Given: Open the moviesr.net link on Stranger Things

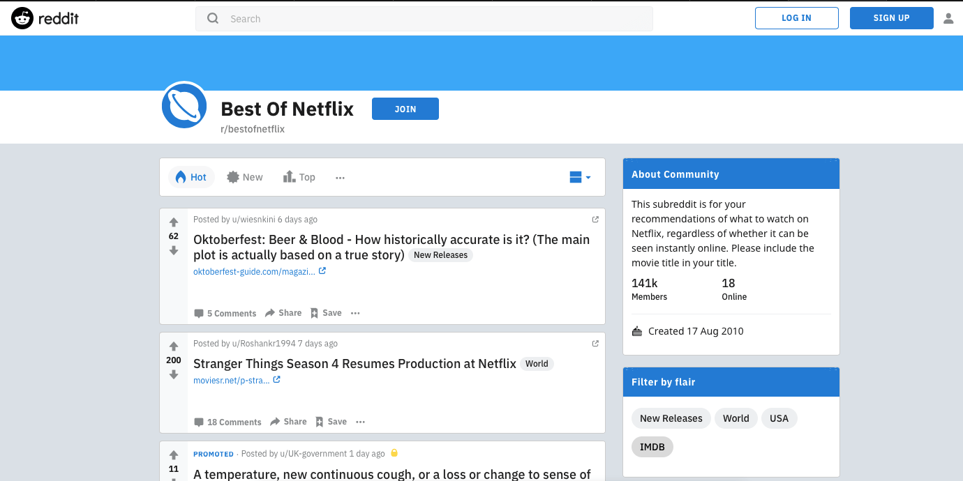Looking at the screenshot, I should pyautogui.click(x=232, y=380).
